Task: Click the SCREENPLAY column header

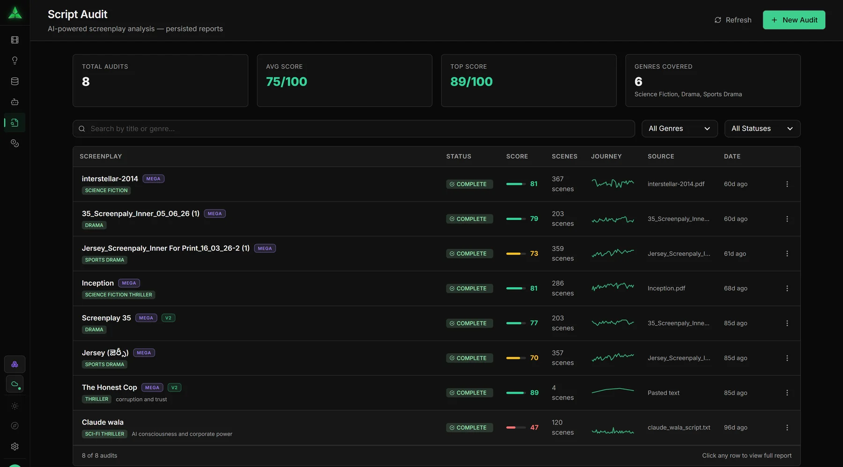Action: coord(101,156)
